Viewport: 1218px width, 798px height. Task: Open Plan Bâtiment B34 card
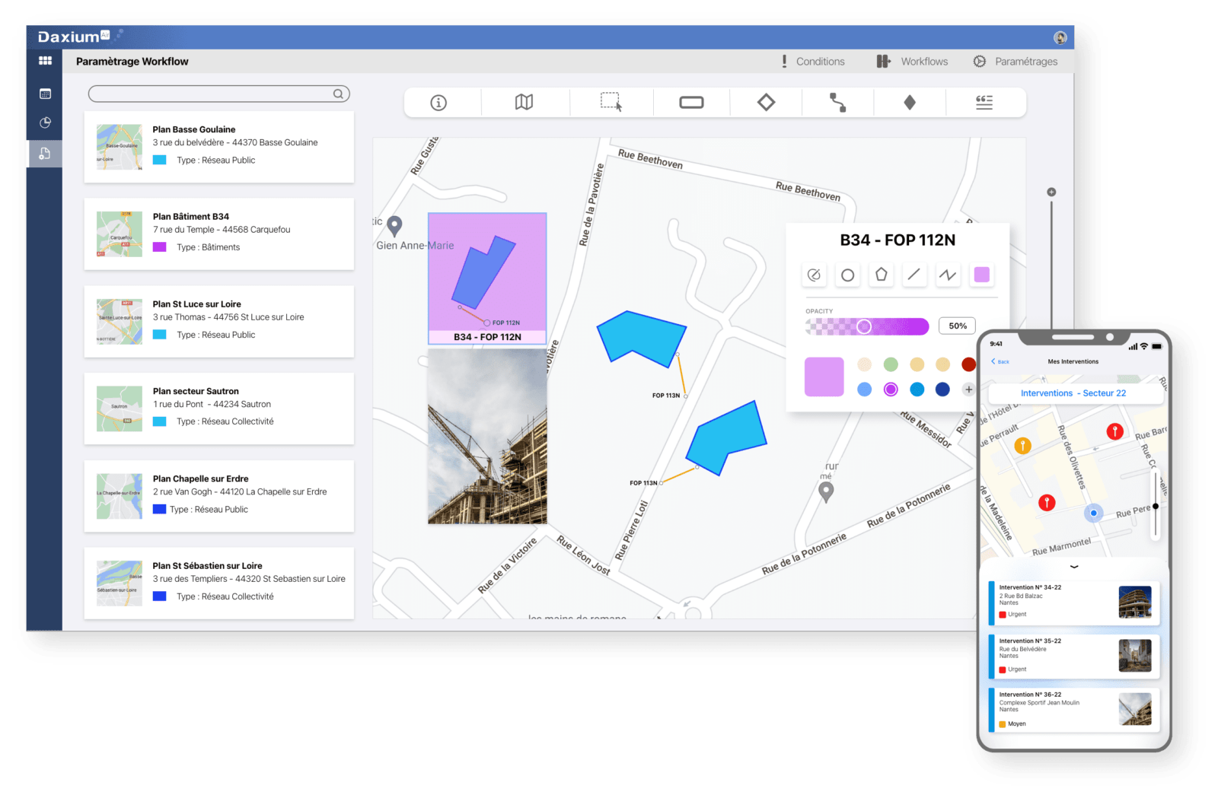pyautogui.click(x=219, y=234)
